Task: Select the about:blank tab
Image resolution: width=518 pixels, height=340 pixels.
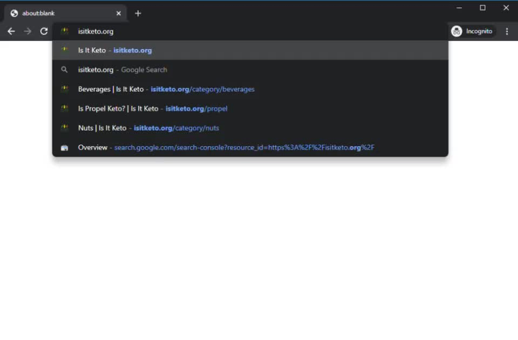Action: (x=65, y=13)
